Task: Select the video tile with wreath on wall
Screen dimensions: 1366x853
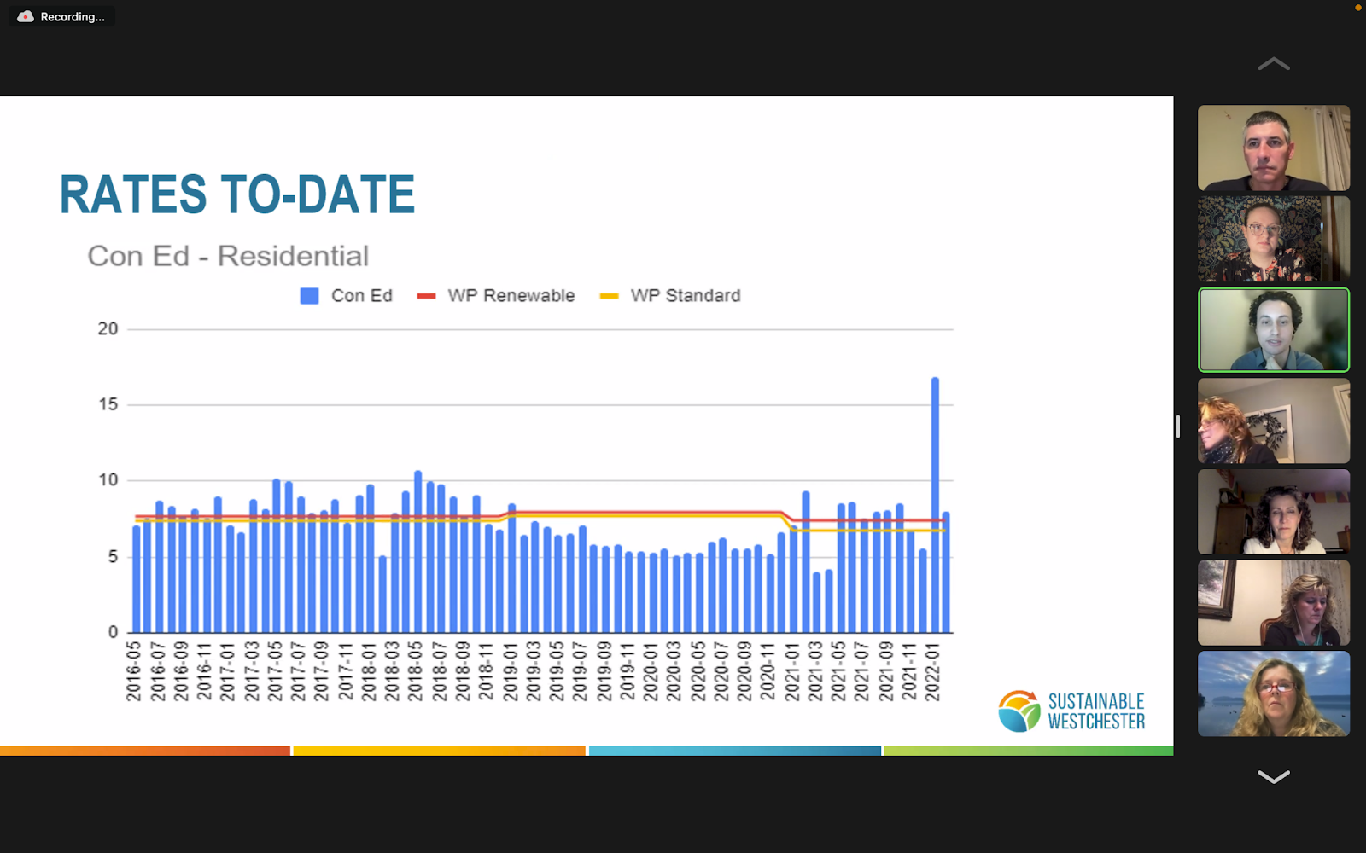Action: tap(1274, 421)
